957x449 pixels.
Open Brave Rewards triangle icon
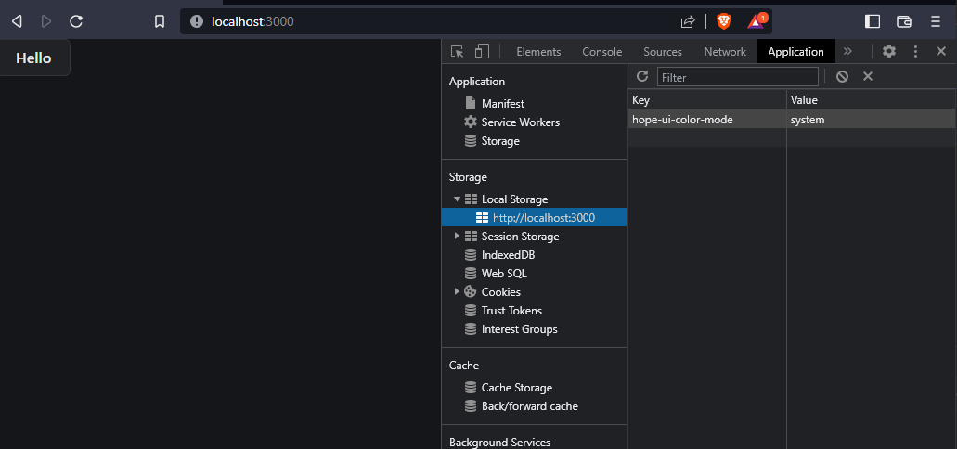[x=757, y=21]
